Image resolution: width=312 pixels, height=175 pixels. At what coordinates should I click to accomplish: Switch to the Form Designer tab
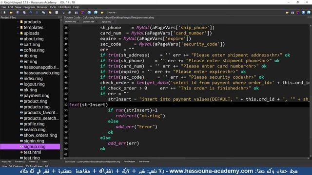pos(129,162)
